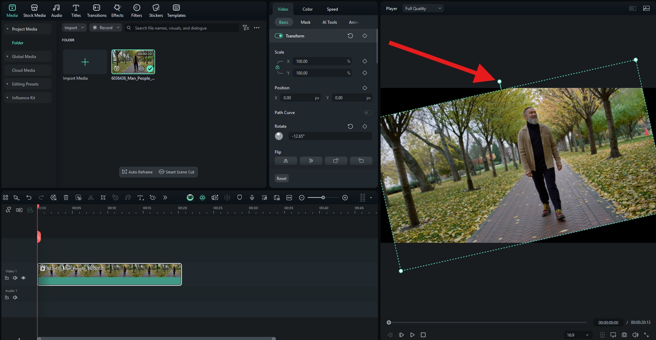Click the Scale X value field
The width and height of the screenshot is (656, 340).
tap(322, 61)
